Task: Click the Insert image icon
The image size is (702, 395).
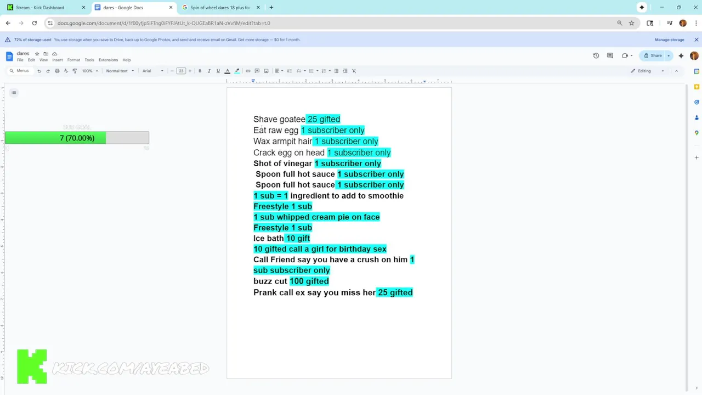Action: click(x=266, y=71)
